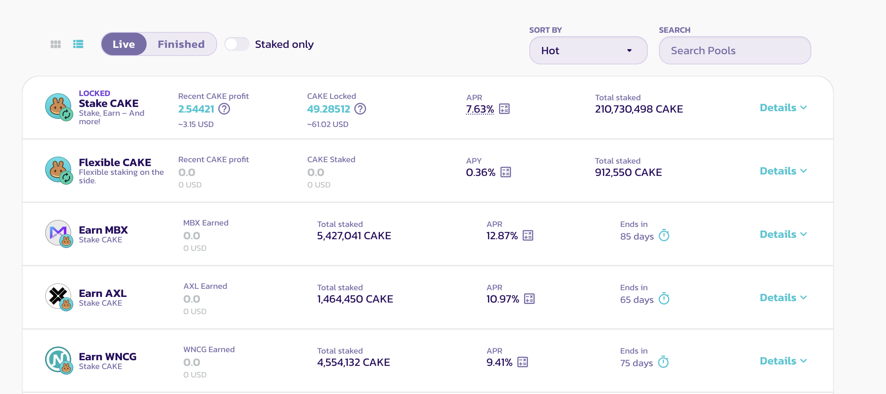Open help tooltip for Recent CAKE profit 2.54421
Screen dimensions: 886x394
pyautogui.click(x=224, y=109)
